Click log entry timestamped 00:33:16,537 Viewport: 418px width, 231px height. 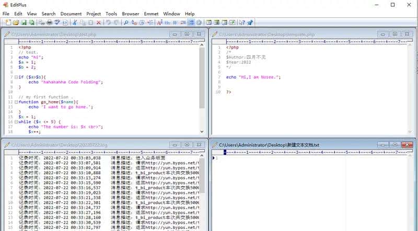[x=109, y=188]
